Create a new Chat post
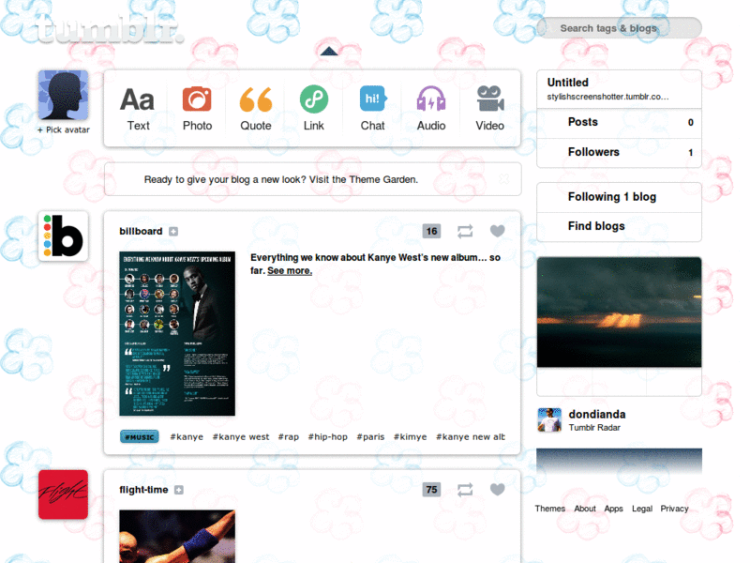Viewport: 750px width, 563px height. pyautogui.click(x=372, y=108)
